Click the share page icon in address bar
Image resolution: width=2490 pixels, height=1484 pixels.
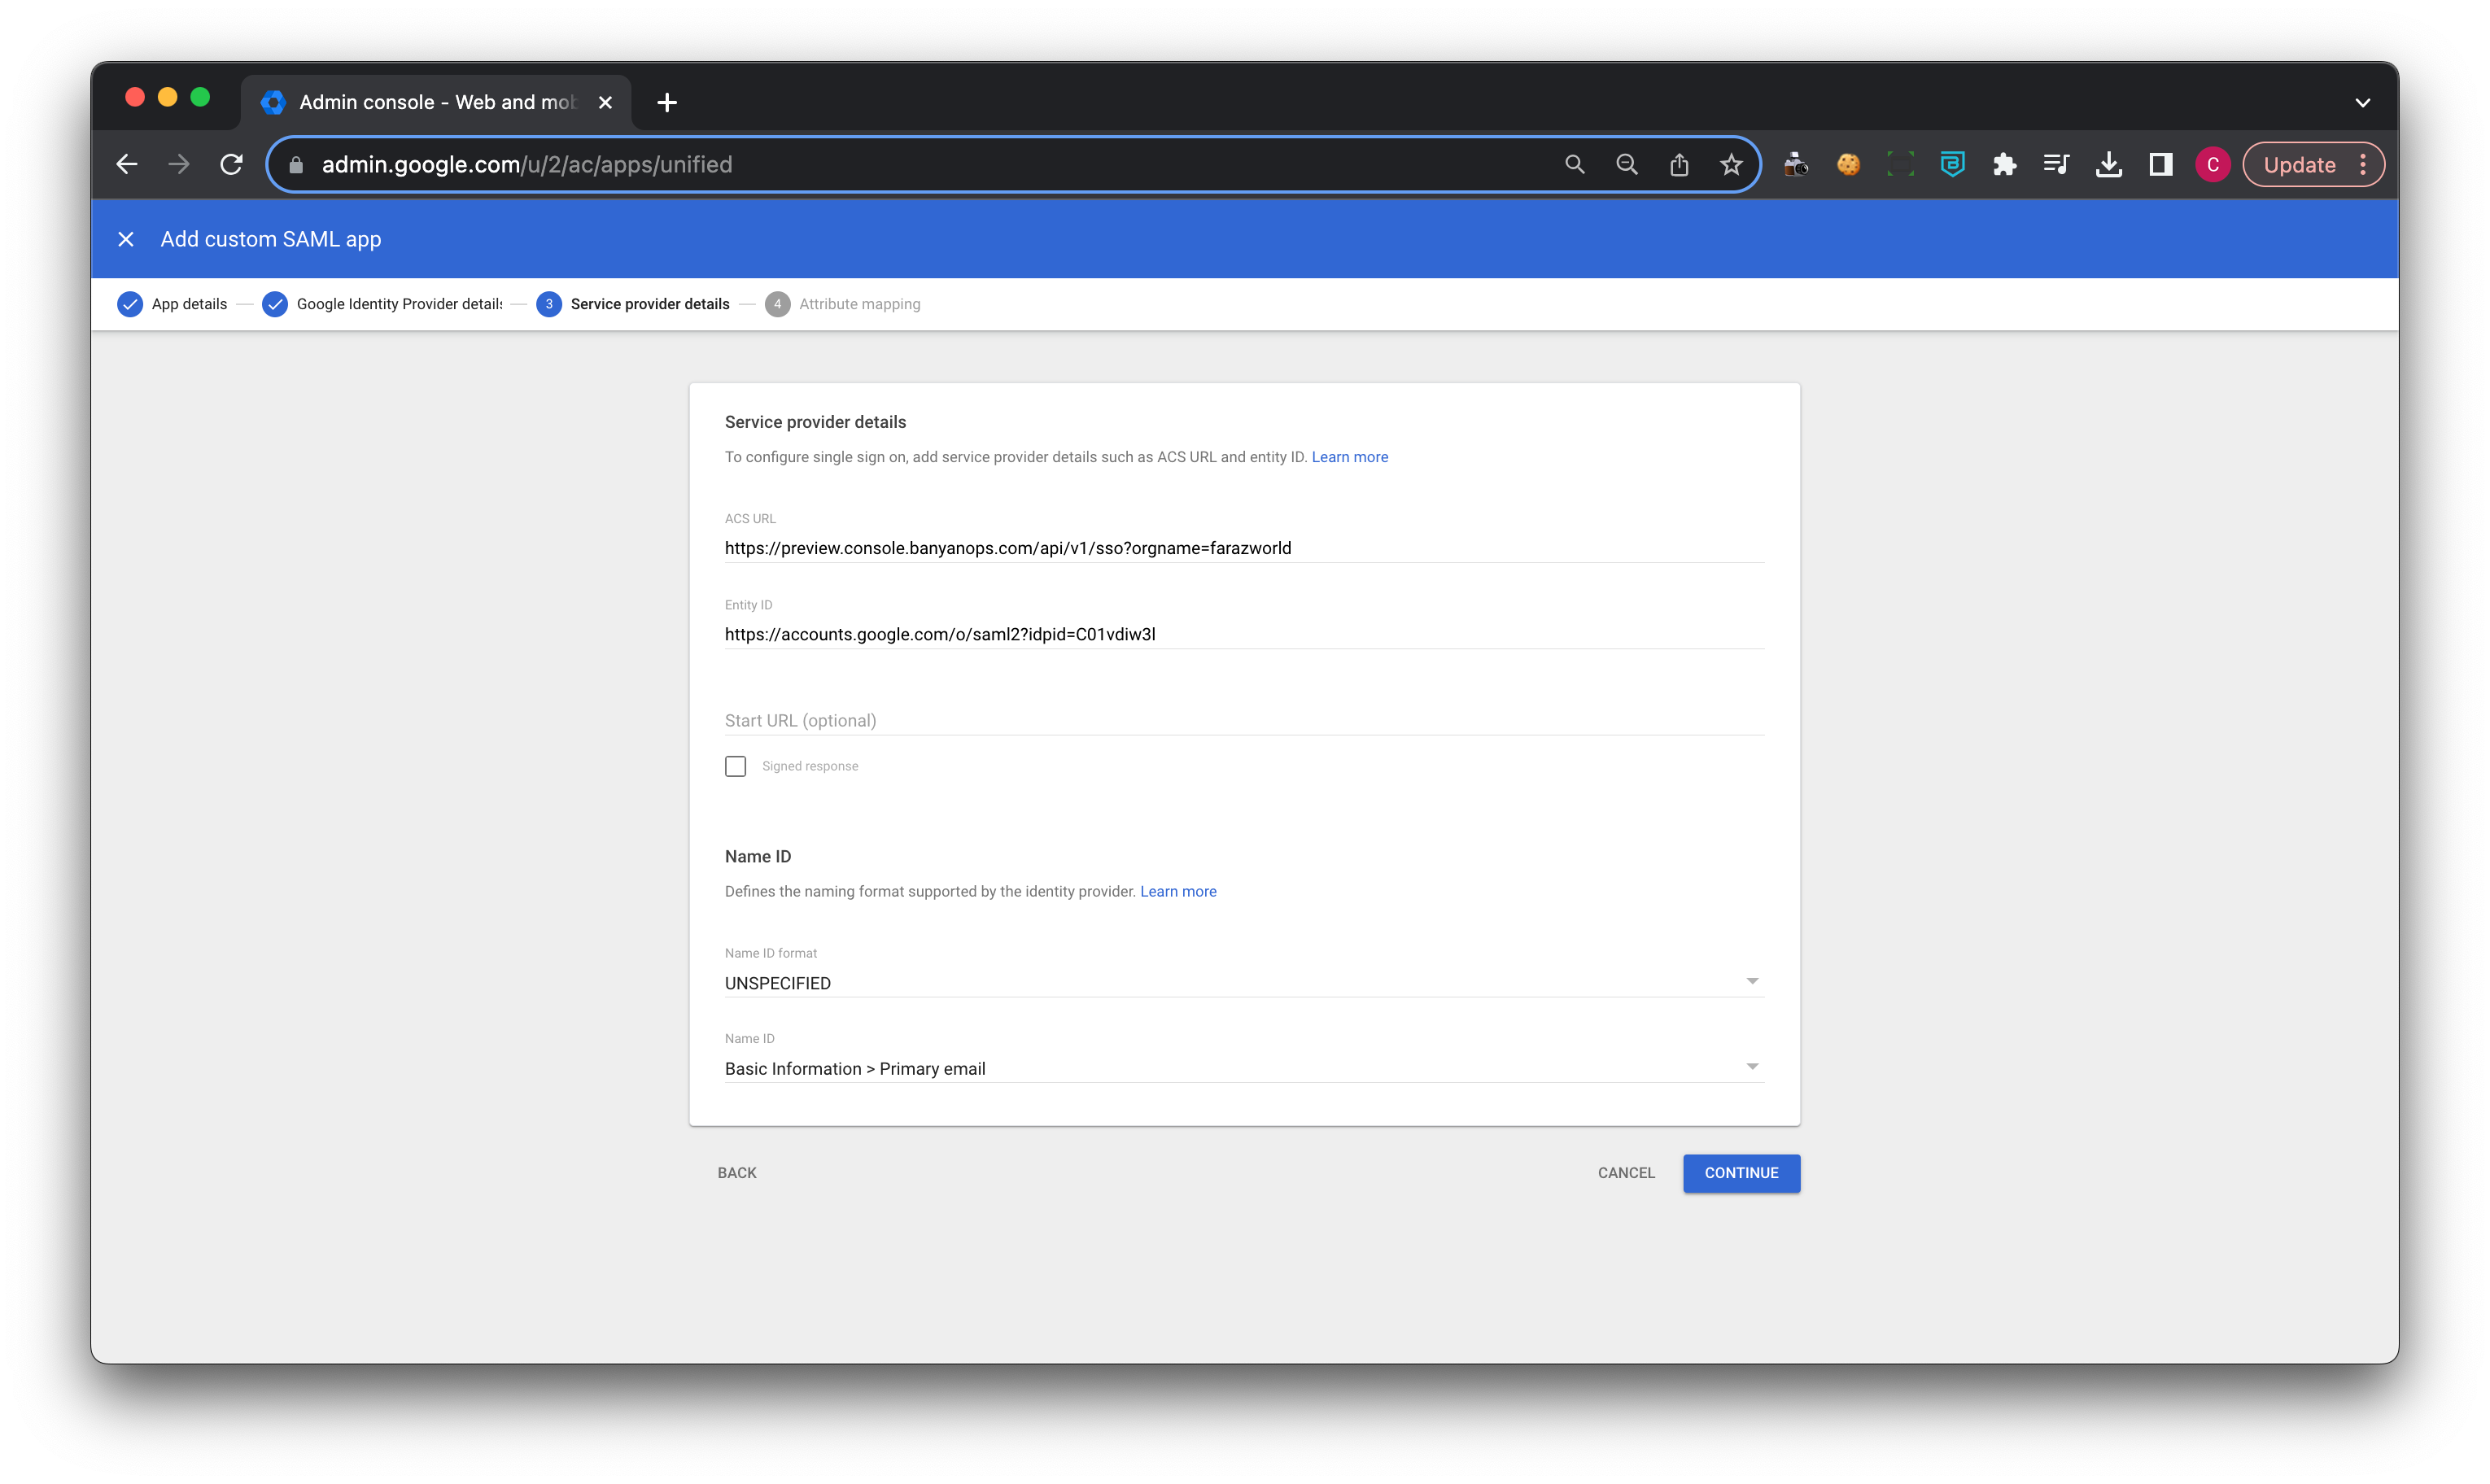click(x=1679, y=164)
